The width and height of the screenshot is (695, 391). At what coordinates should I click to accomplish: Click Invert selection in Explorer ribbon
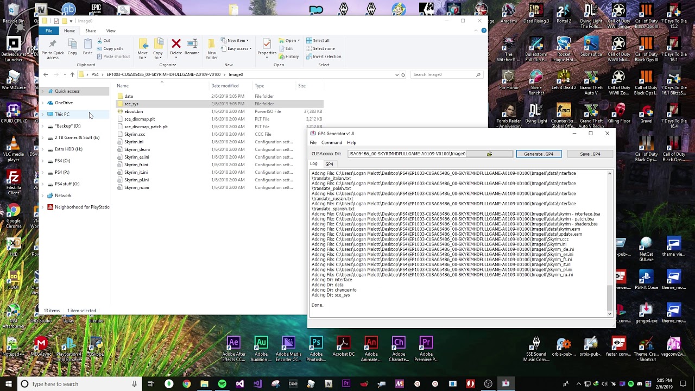coord(324,56)
